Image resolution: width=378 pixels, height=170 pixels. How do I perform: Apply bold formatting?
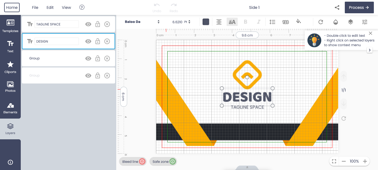[245, 22]
